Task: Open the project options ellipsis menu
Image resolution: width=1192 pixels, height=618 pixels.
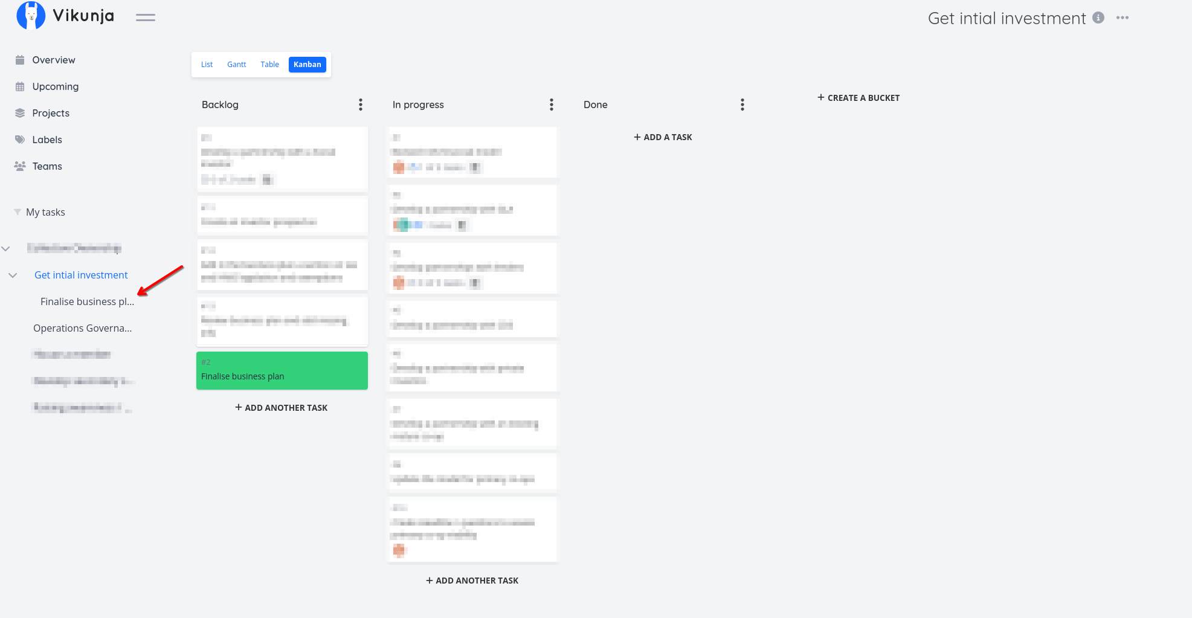Action: pos(1123,18)
